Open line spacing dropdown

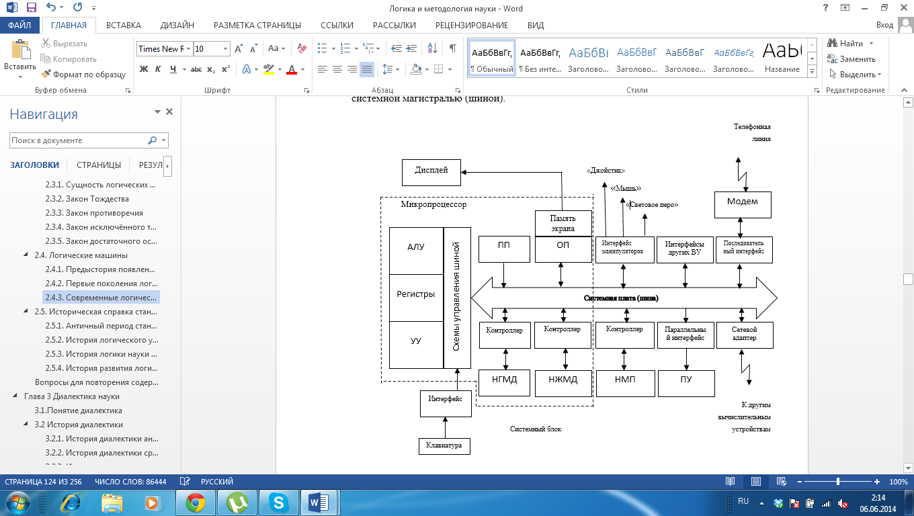(x=399, y=69)
